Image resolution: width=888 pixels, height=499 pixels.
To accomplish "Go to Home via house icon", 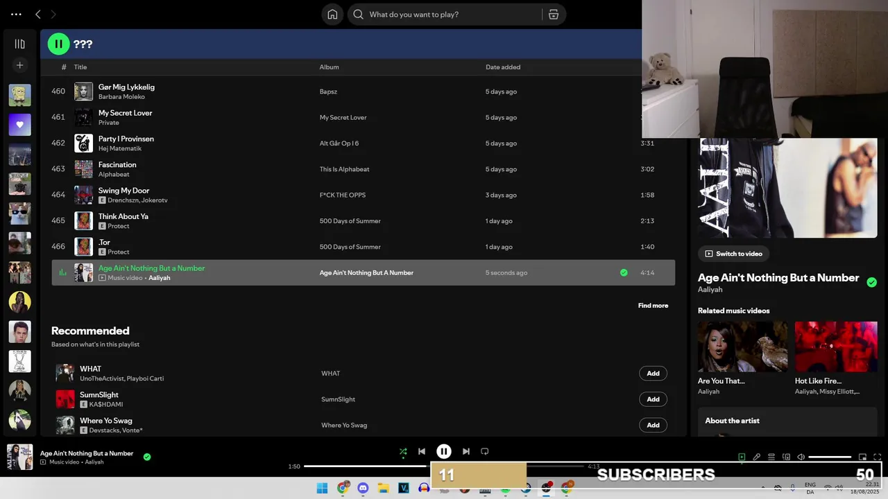I will point(332,15).
